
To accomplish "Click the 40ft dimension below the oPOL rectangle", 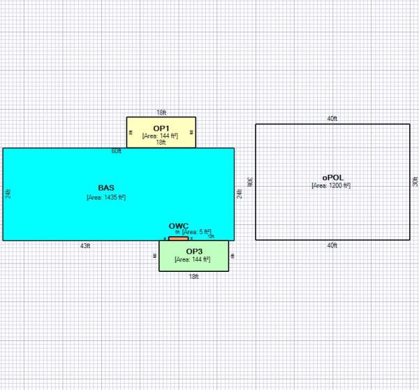I will click(x=332, y=245).
